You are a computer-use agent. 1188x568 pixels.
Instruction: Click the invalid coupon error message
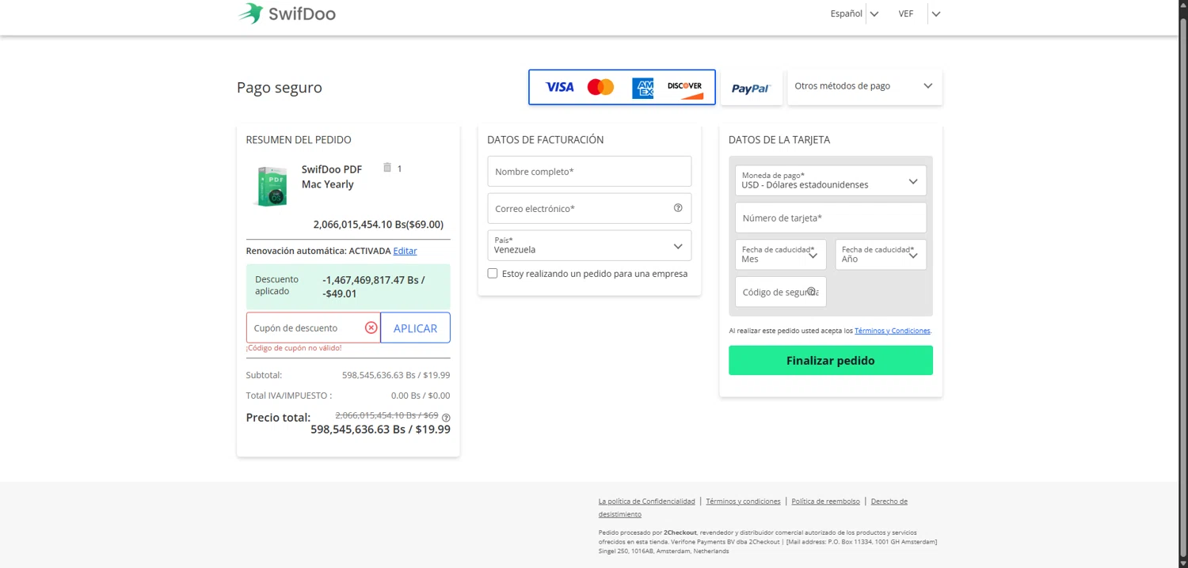click(294, 348)
